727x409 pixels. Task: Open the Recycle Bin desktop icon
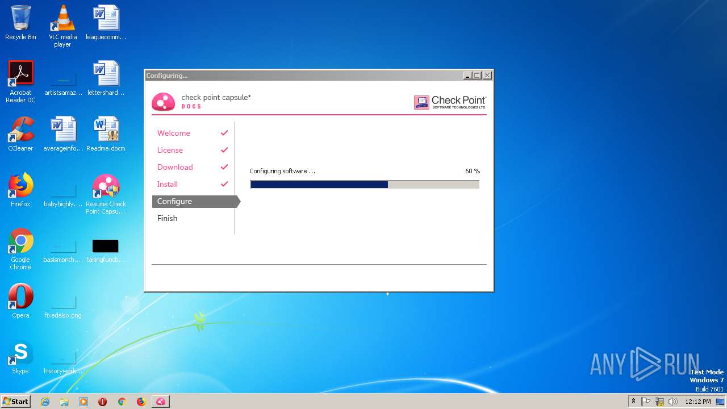(20, 23)
